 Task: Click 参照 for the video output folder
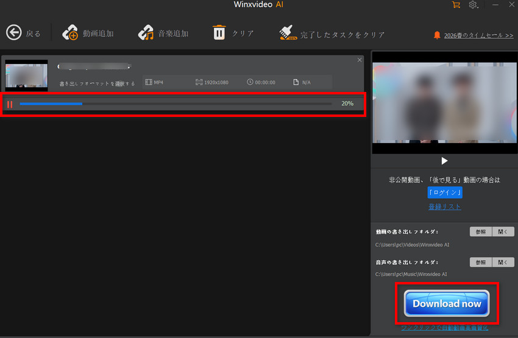(481, 231)
